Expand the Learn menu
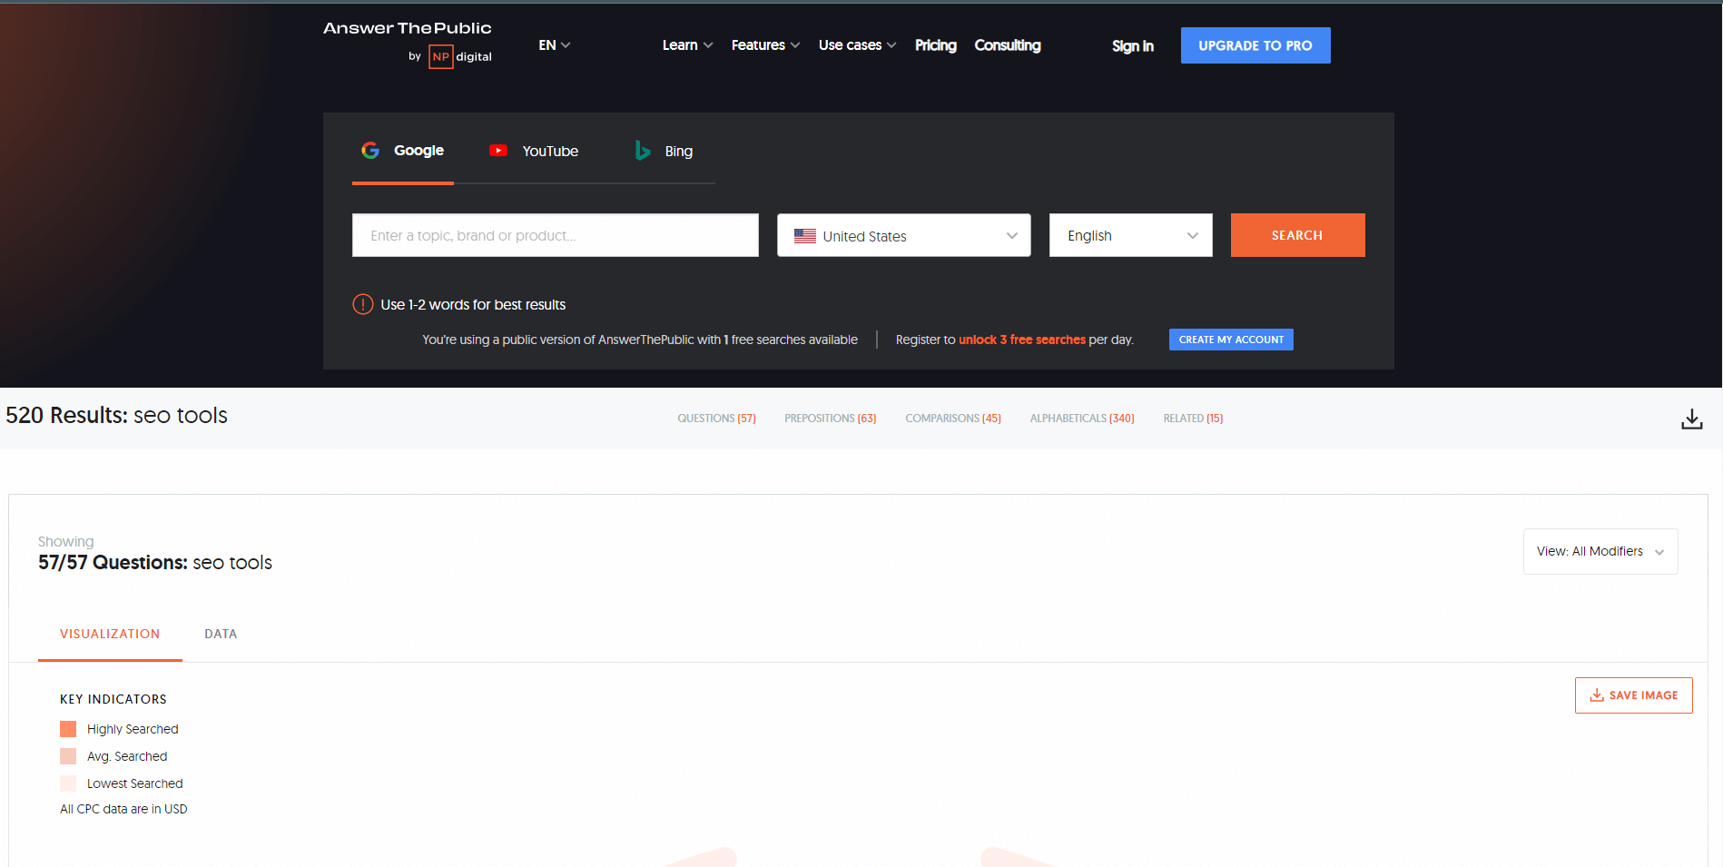The height and width of the screenshot is (867, 1723). pos(687,45)
